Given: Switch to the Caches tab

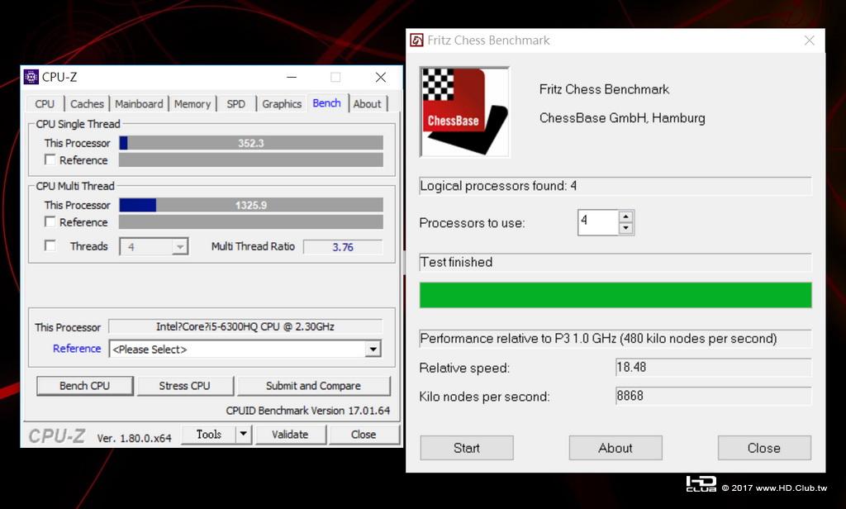Looking at the screenshot, I should (87, 103).
